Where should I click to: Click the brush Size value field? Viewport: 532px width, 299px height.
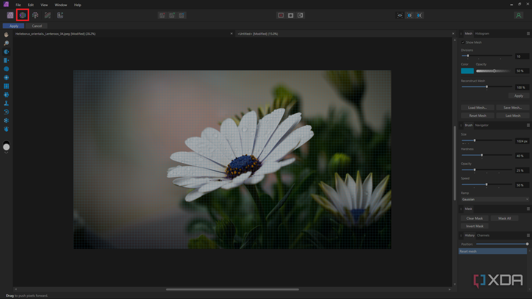click(522, 141)
